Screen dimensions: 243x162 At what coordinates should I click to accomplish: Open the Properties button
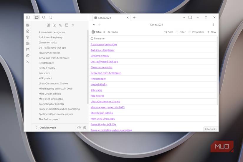[x=196, y=32]
